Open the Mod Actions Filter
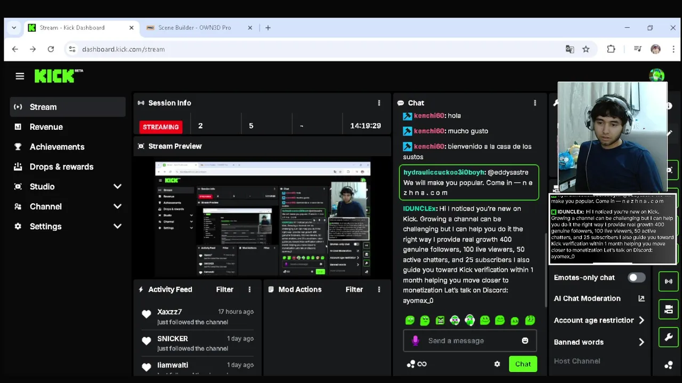Screen dimensions: 682x383 point(354,289)
